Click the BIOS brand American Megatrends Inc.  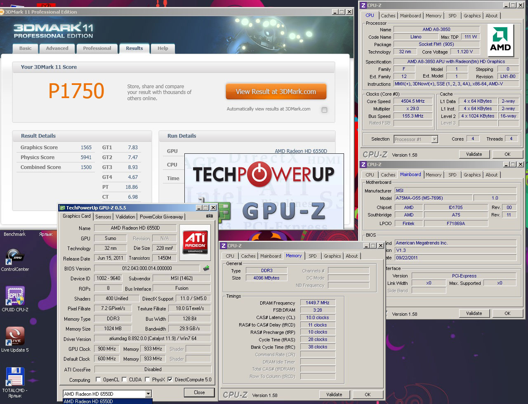pyautogui.click(x=455, y=243)
